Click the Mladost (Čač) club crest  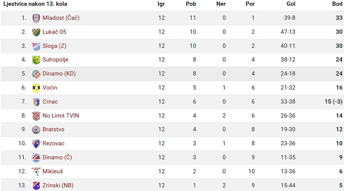tap(36, 18)
